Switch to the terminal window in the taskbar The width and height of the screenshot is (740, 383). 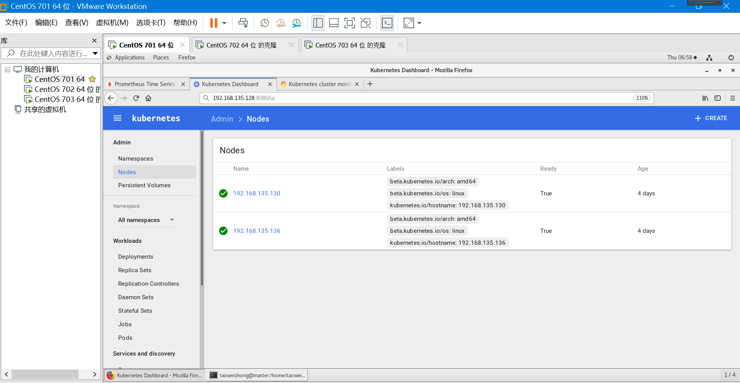point(258,375)
